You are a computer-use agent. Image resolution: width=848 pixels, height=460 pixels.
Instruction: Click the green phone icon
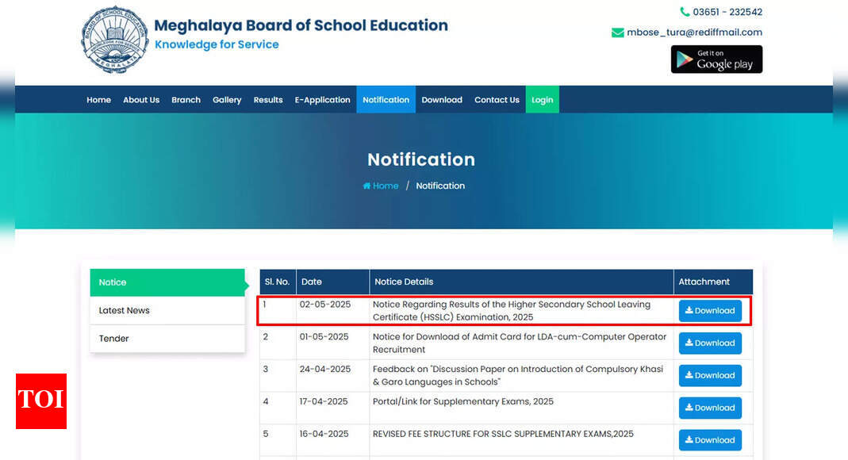685,12
